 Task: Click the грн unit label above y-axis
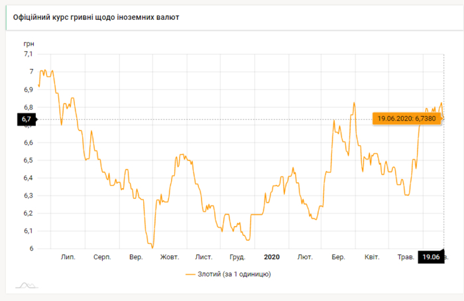click(x=29, y=42)
